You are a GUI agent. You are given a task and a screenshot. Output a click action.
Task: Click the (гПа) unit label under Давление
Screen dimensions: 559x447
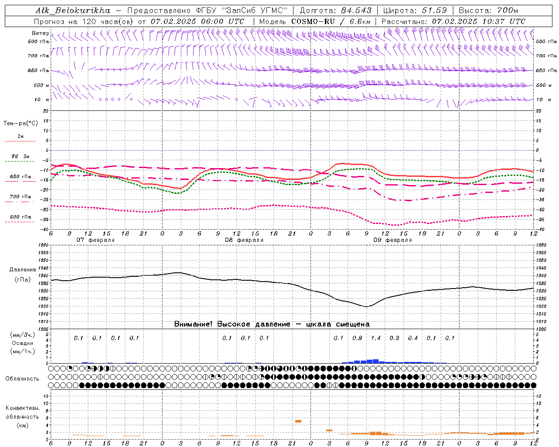[x=23, y=279]
